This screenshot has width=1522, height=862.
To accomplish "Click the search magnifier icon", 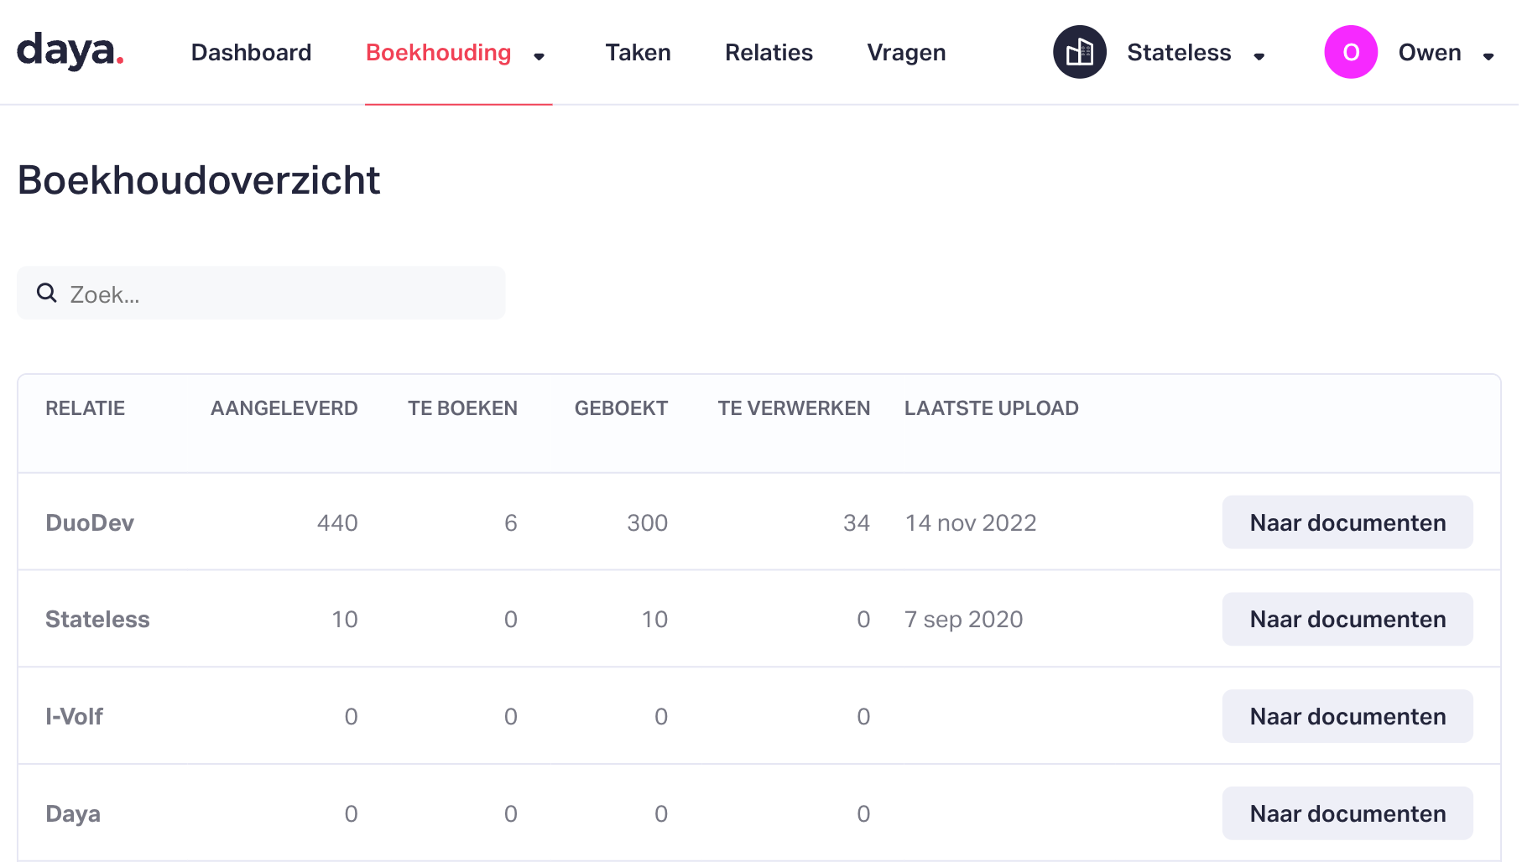I will 47,293.
